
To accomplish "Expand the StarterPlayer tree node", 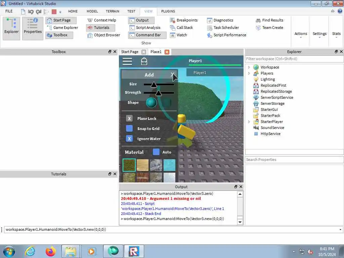I will click(x=249, y=122).
